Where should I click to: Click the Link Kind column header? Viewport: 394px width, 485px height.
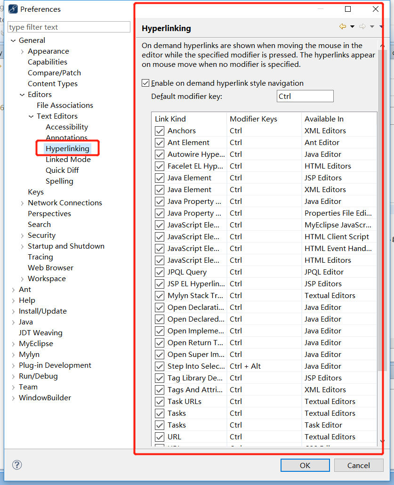coord(189,119)
